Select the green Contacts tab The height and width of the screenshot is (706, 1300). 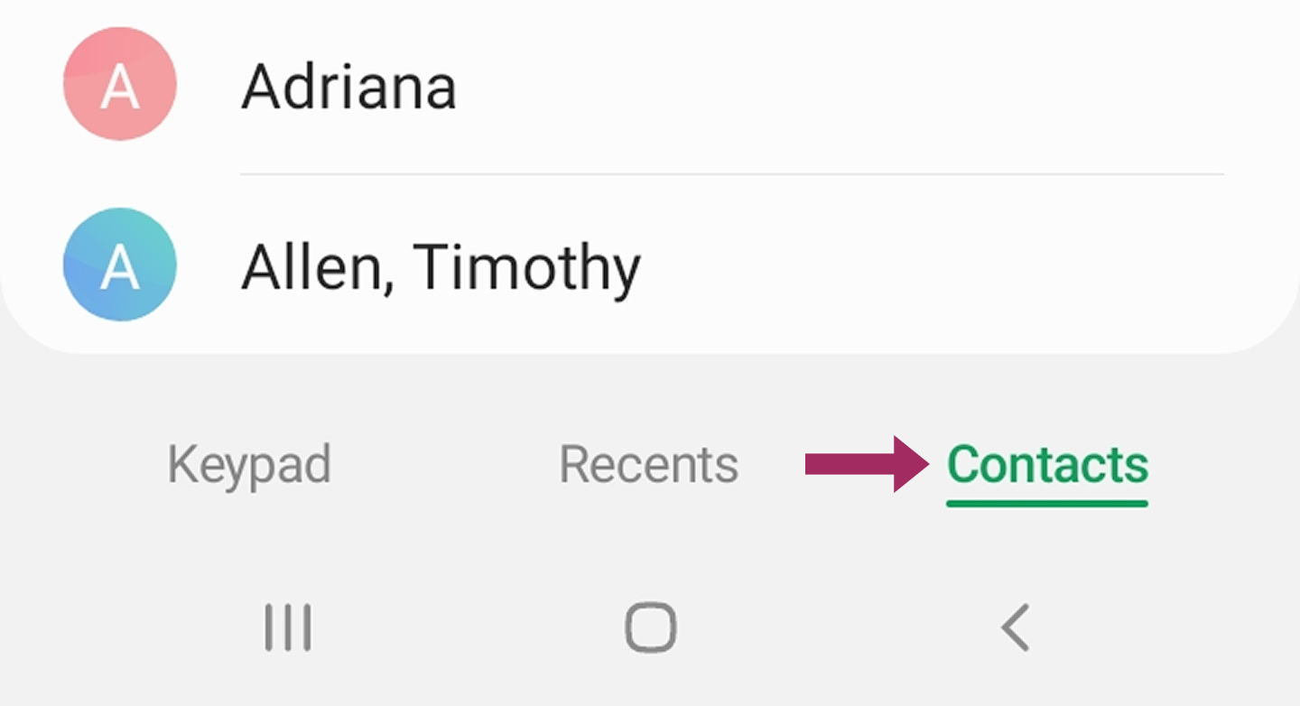pos(1047,465)
